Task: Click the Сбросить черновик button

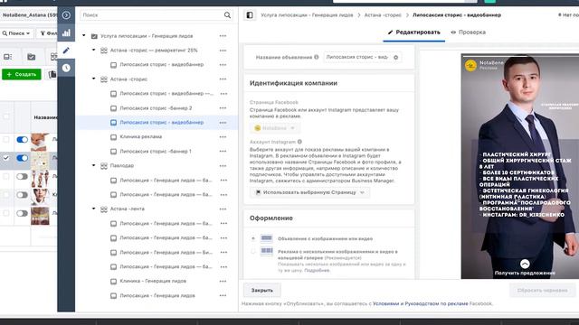Action: [542, 291]
